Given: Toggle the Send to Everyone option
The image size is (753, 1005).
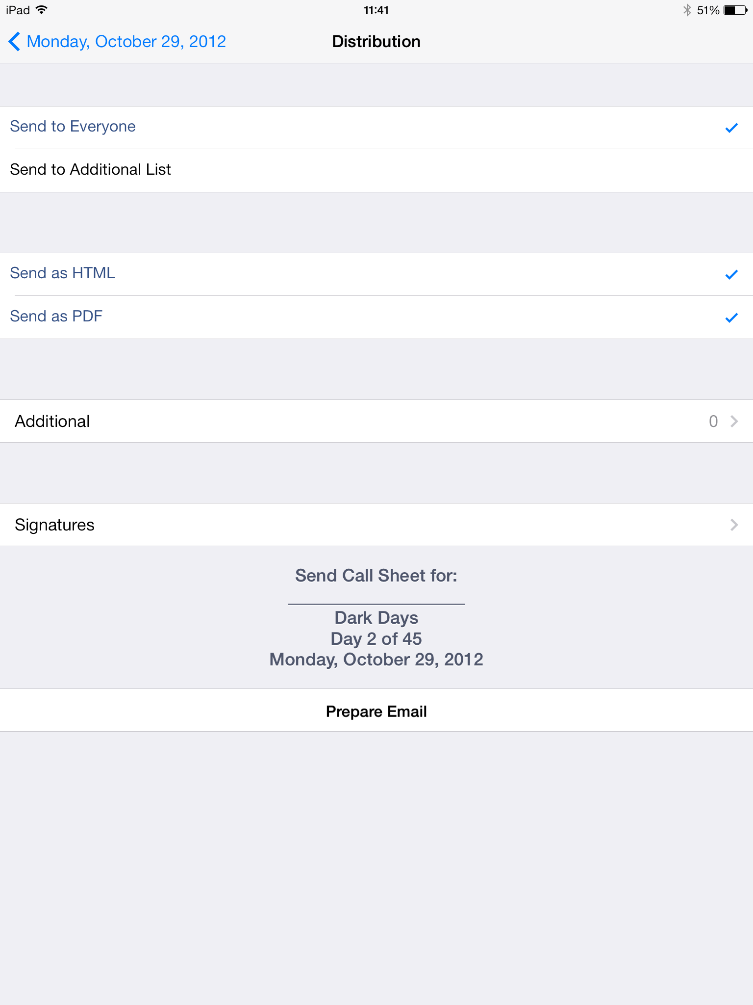Looking at the screenshot, I should tap(73, 127).
